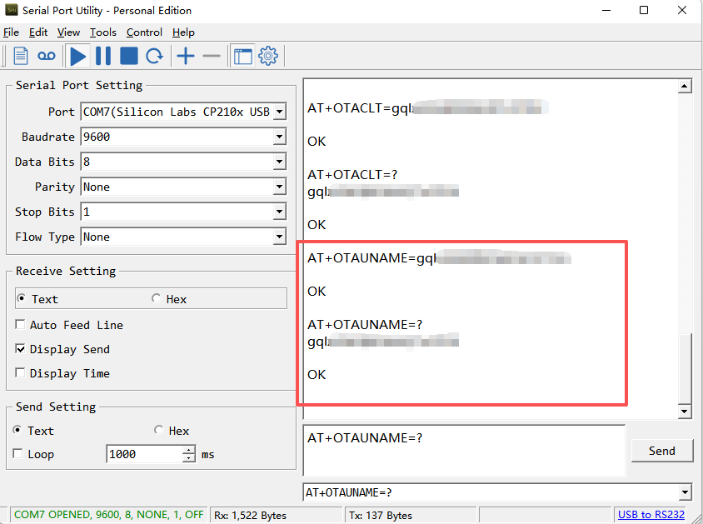Open the Tools menu
The image size is (703, 524).
(102, 32)
